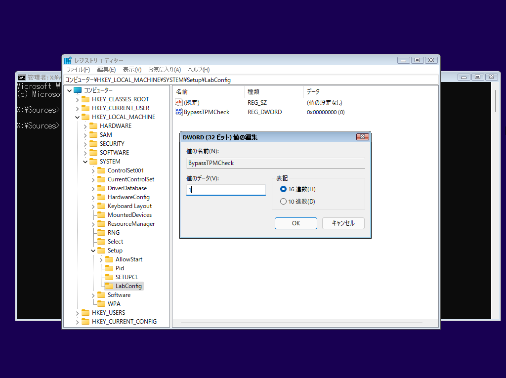The height and width of the screenshot is (378, 506).
Task: Click the (既定) string value ab icon
Action: pyautogui.click(x=179, y=102)
